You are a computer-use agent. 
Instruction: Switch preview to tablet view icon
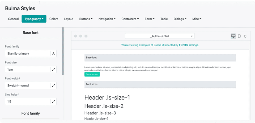click(x=239, y=36)
